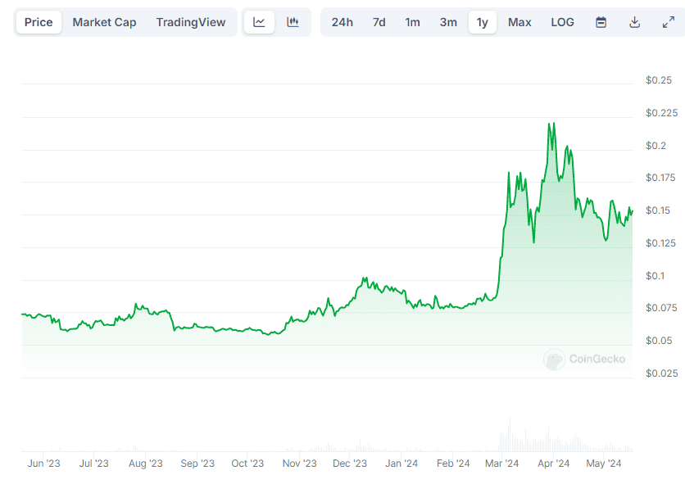Open the calendar date range picker
685x484 pixels.
[601, 22]
